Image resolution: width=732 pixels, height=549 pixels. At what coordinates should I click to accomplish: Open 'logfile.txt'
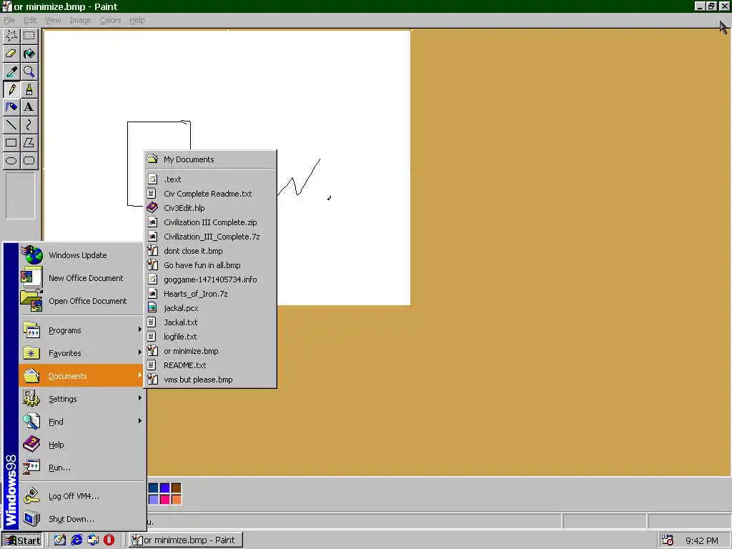coord(210,337)
